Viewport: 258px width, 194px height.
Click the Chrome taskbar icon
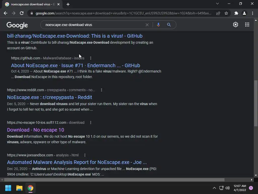click(x=30, y=188)
